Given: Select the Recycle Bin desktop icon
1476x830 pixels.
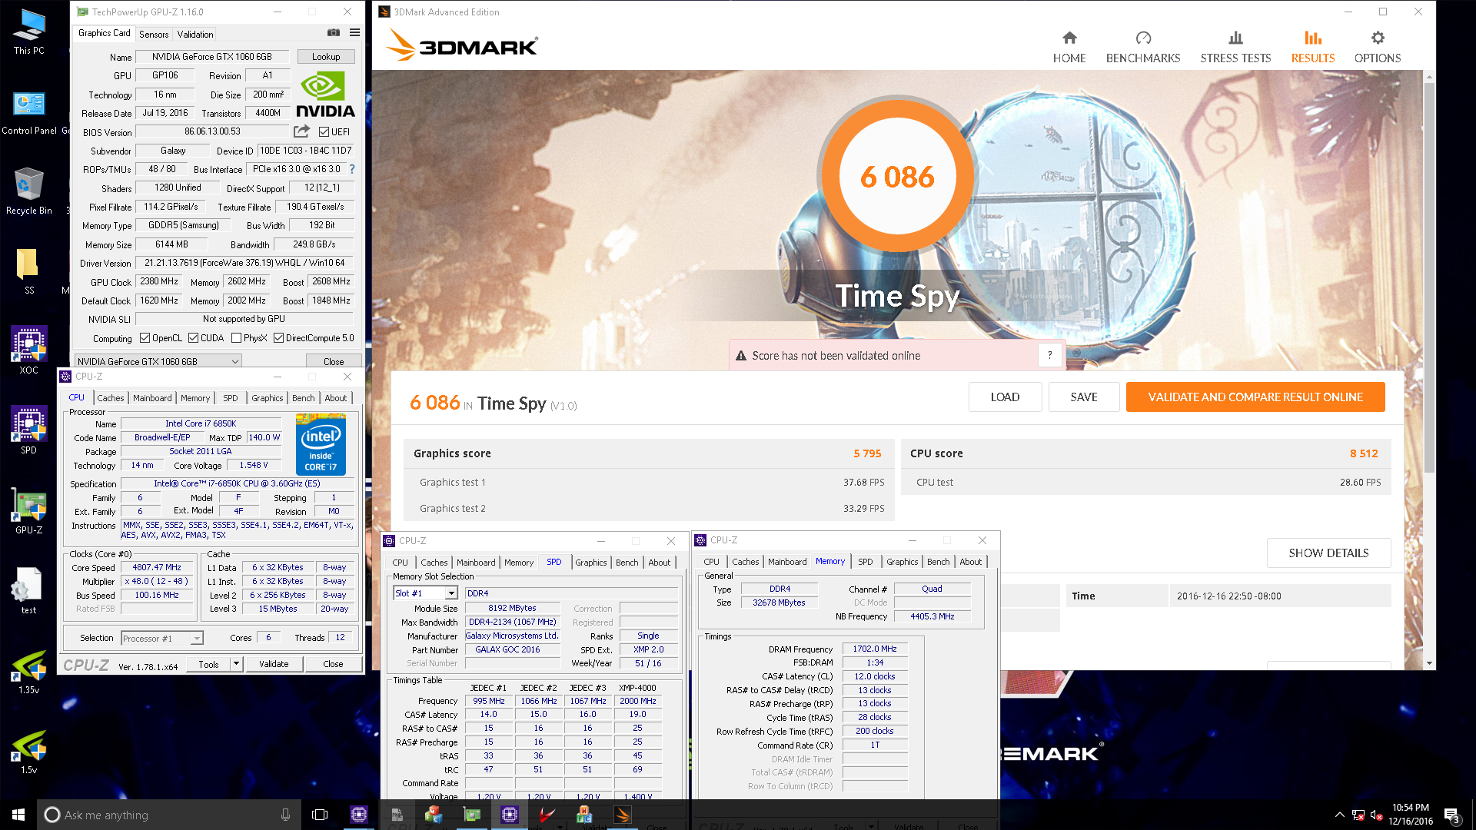Looking at the screenshot, I should click(x=29, y=191).
